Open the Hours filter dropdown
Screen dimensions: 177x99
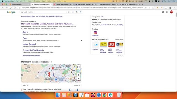click(25, 85)
